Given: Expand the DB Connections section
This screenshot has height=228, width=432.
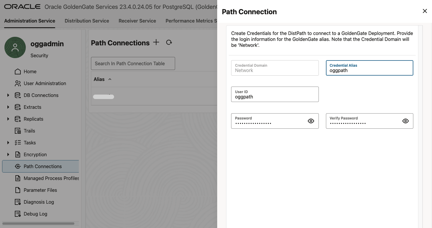Looking at the screenshot, I should tap(8, 95).
